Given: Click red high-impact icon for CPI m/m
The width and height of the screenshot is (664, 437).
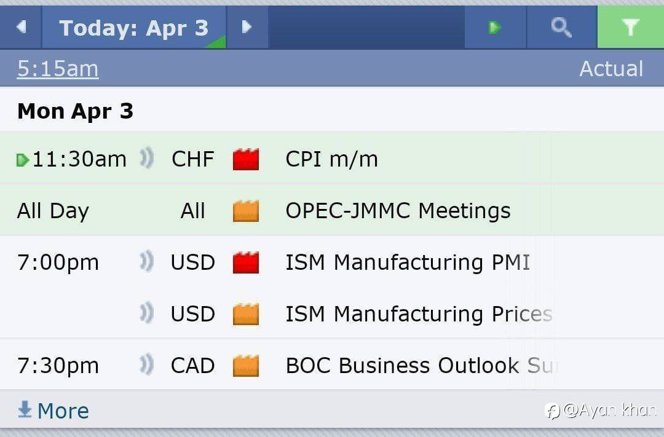Looking at the screenshot, I should (246, 159).
